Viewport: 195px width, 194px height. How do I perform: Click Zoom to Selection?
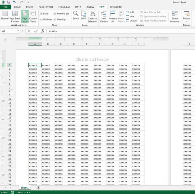tap(93, 16)
